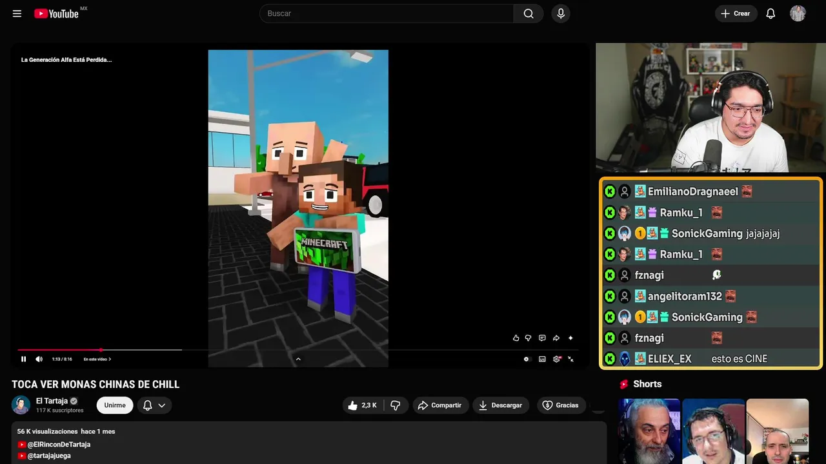The width and height of the screenshot is (826, 464).
Task: Expand the 'En este vídeo' chapters
Action: (x=97, y=359)
